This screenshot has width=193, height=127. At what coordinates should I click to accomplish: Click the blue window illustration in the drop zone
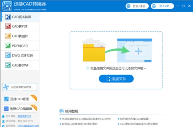135,51
